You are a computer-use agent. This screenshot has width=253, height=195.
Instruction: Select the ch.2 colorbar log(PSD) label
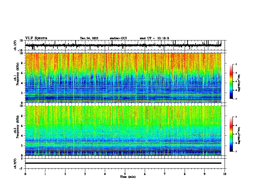point(239,135)
